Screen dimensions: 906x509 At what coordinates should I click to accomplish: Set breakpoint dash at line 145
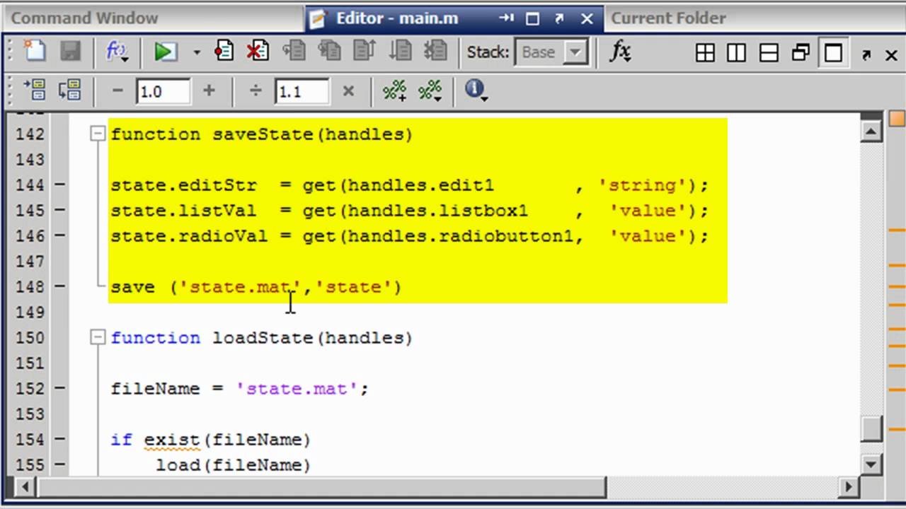(x=60, y=211)
